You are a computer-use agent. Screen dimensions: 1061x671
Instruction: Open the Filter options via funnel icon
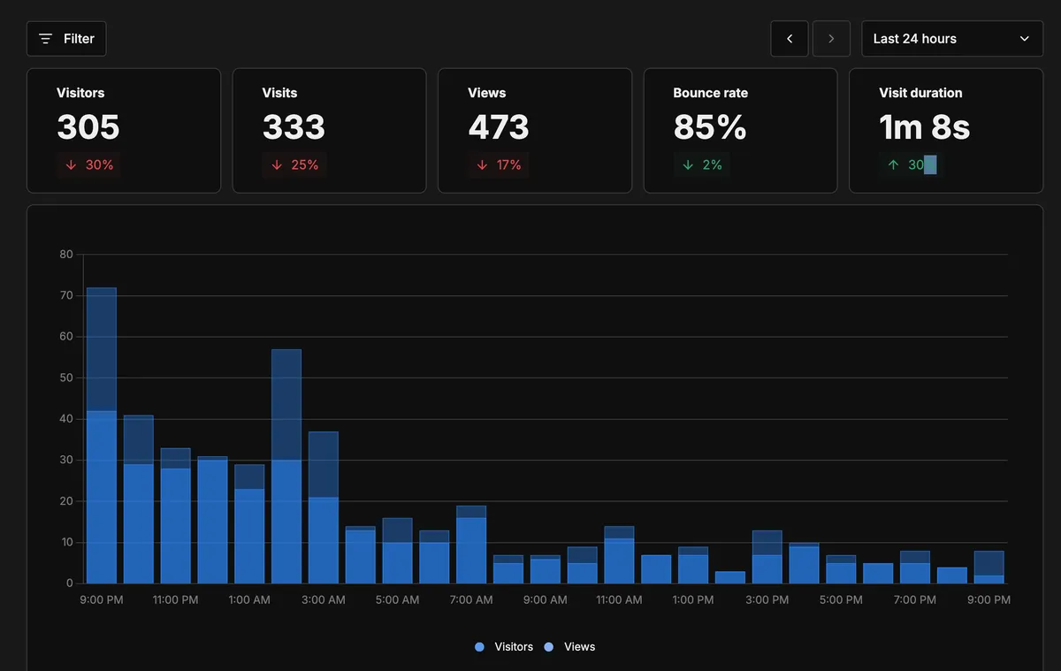[x=45, y=38]
